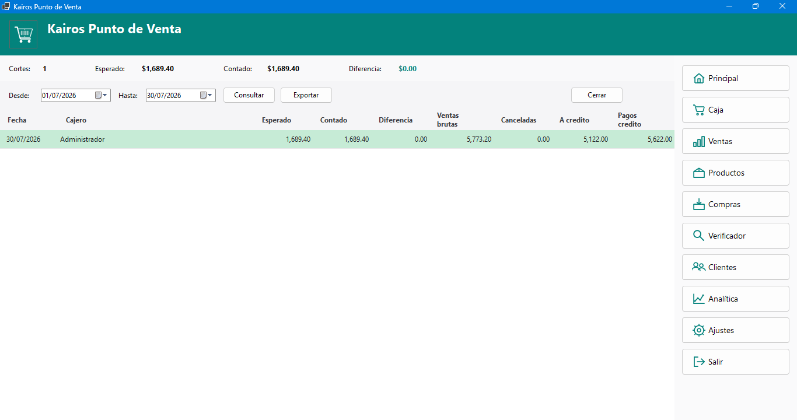Click the $0.00 Diferencia summary value
This screenshot has width=797, height=420.
pos(407,69)
